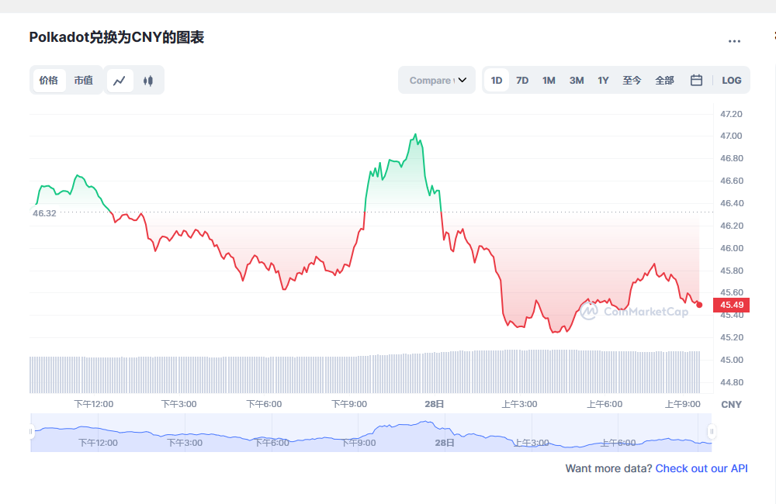Click the CNY currency label

pos(732,405)
